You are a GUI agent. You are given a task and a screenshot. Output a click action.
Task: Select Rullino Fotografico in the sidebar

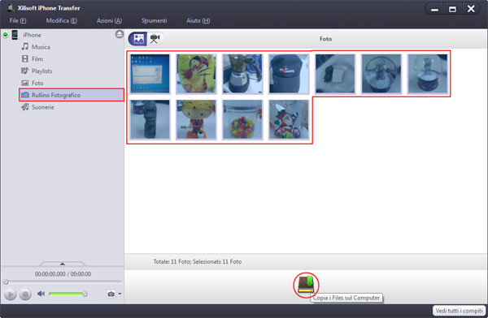tap(72, 95)
